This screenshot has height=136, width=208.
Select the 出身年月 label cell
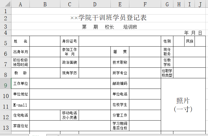tap(21, 52)
